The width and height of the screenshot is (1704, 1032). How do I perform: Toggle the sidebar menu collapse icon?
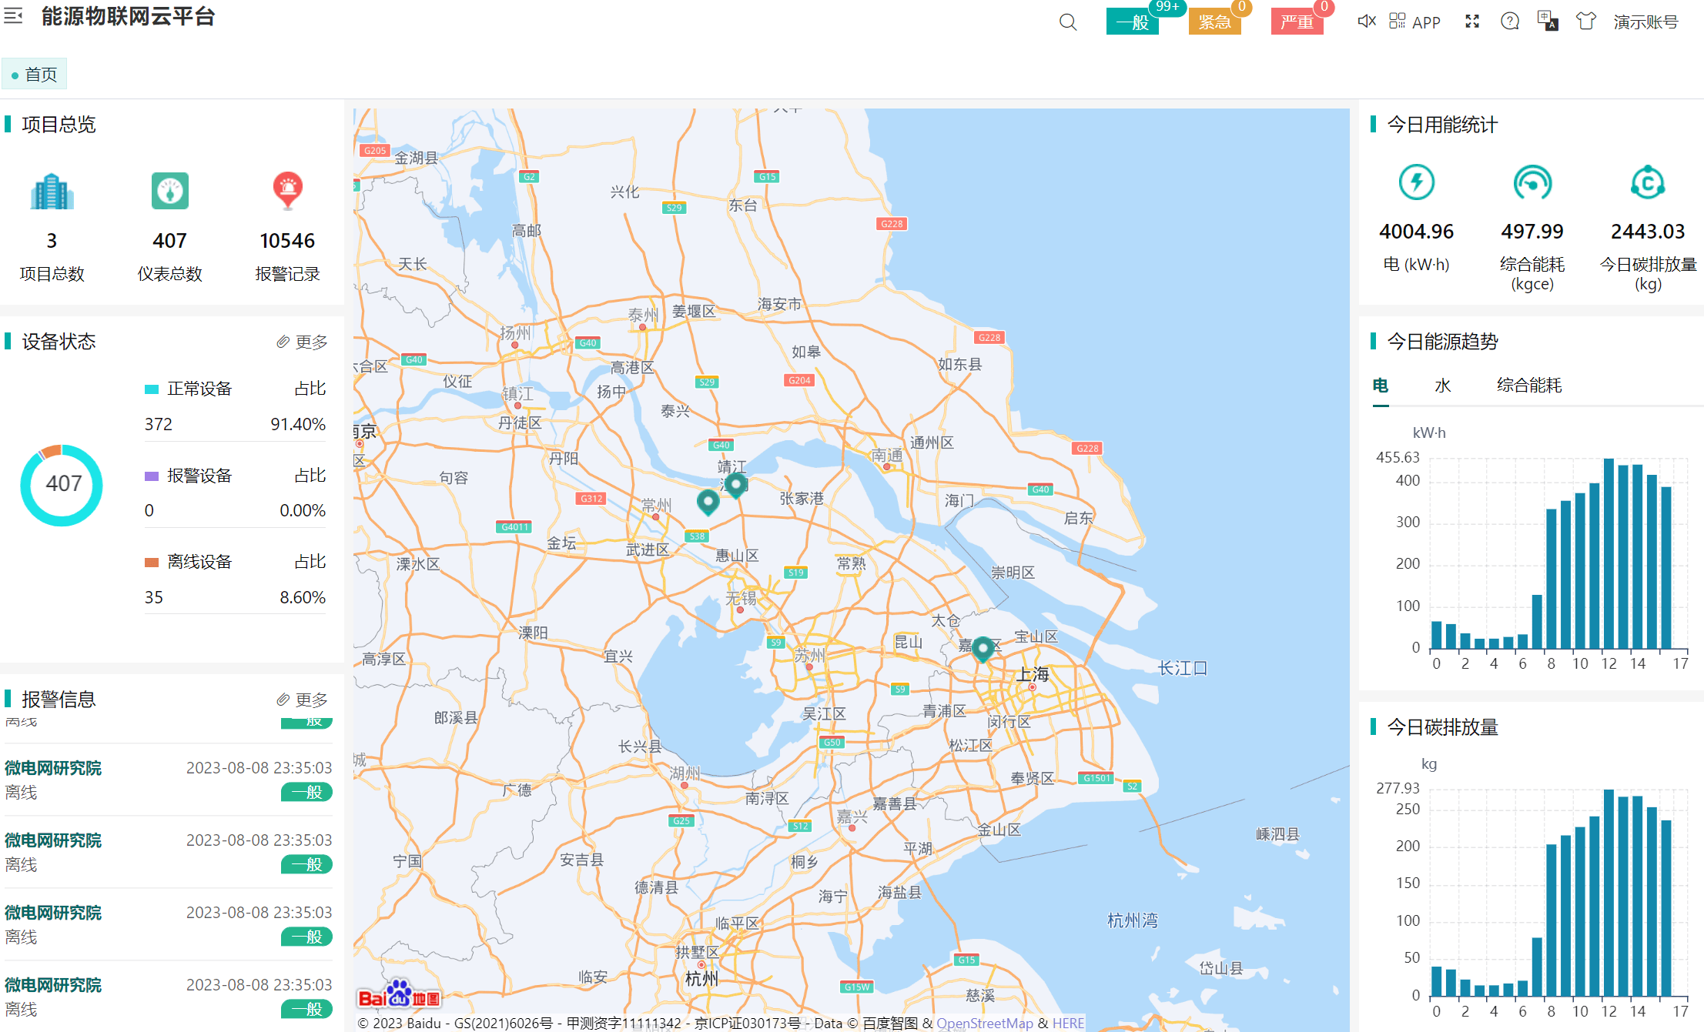(x=13, y=15)
